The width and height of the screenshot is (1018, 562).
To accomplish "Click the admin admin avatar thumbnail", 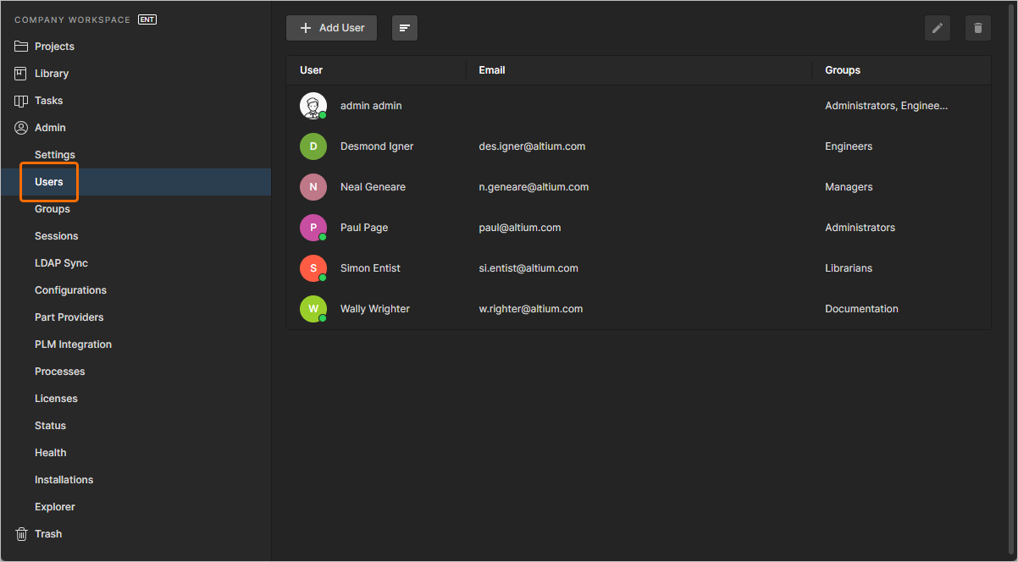I will 313,105.
